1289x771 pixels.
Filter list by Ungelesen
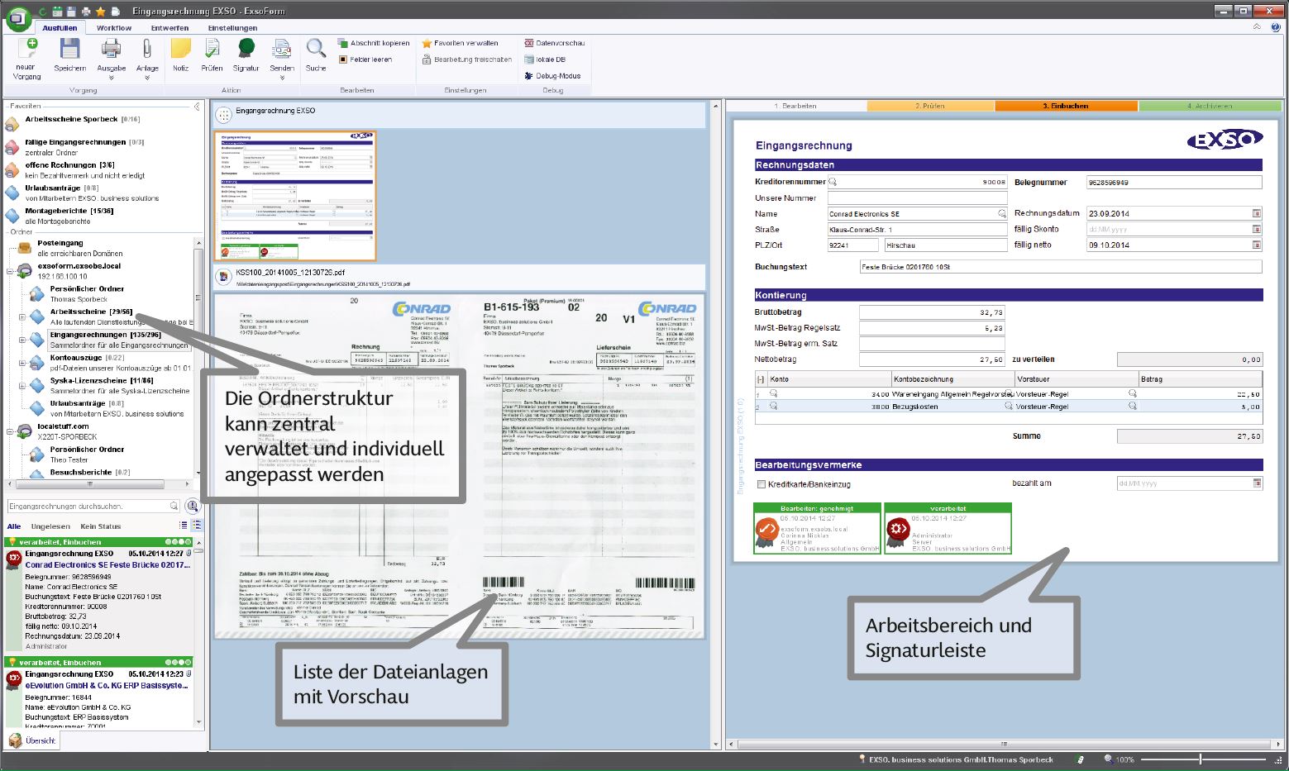(50, 526)
